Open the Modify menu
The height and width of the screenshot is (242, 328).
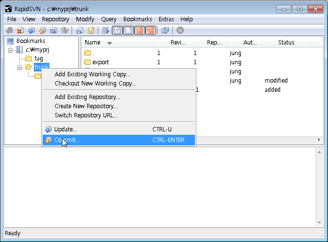[85, 19]
